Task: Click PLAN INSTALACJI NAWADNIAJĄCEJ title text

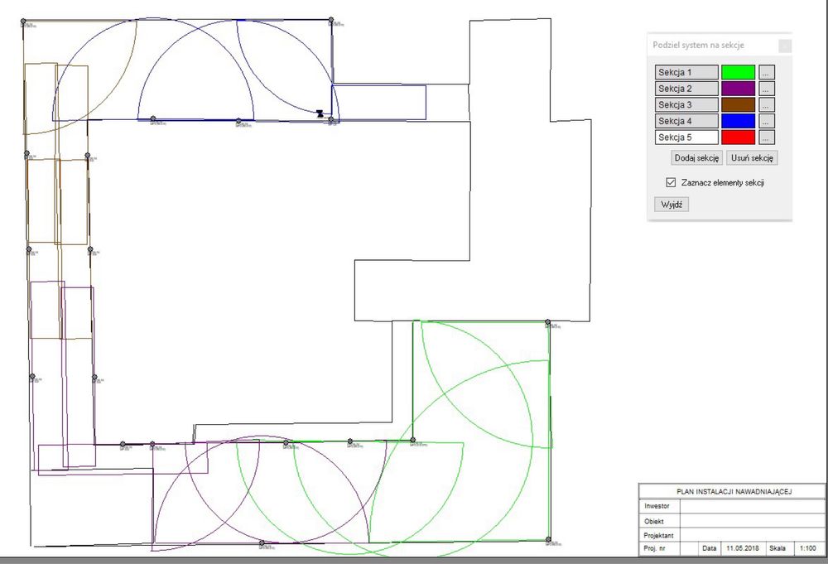Action: 734,492
